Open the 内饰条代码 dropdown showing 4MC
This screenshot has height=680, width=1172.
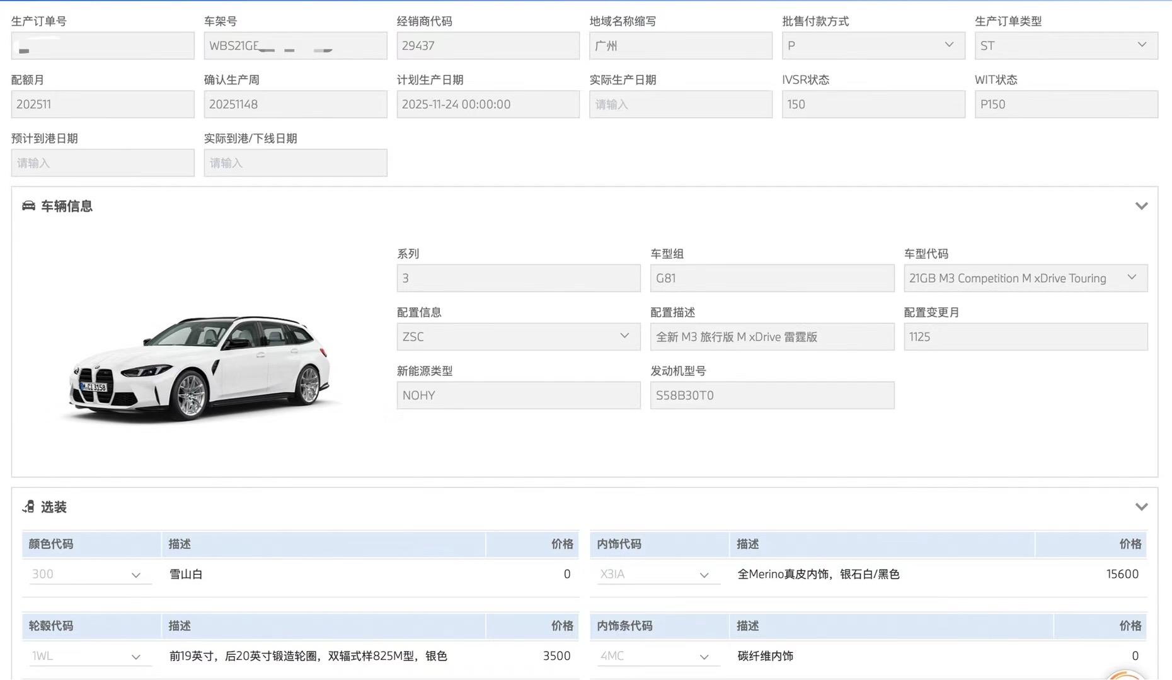(658, 656)
